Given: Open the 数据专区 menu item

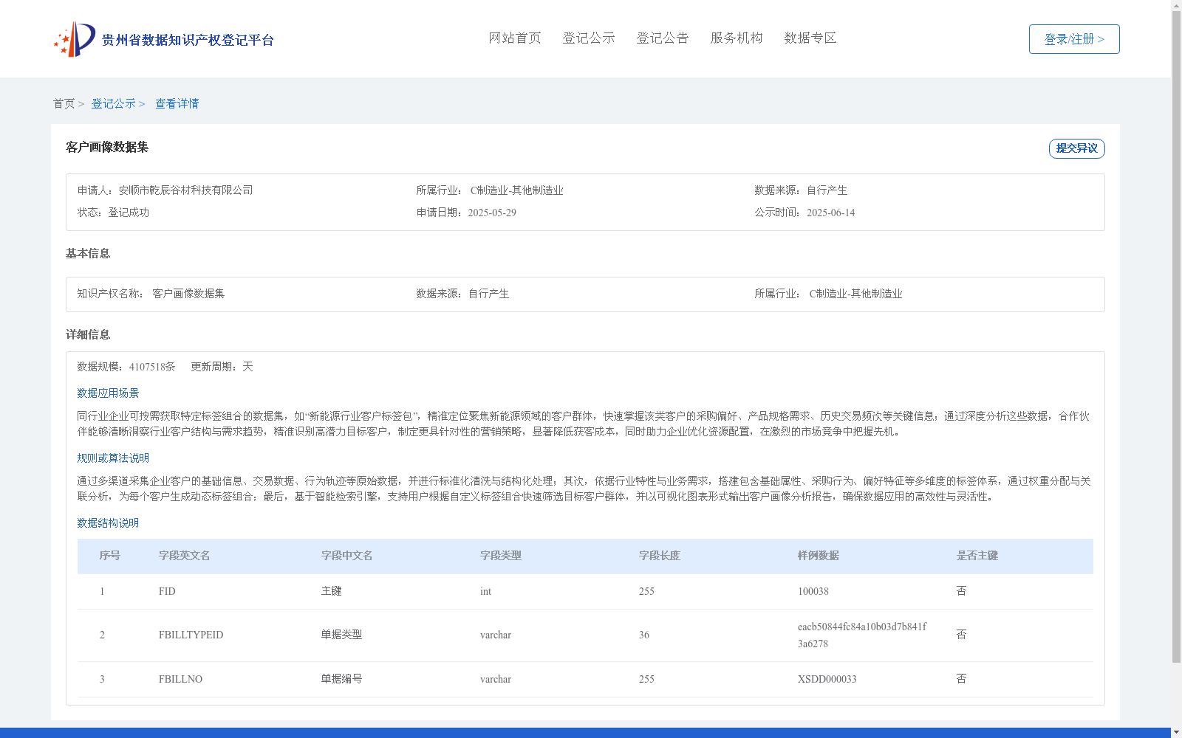Looking at the screenshot, I should pyautogui.click(x=809, y=38).
